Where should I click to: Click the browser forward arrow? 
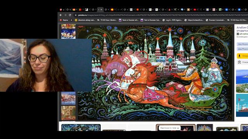coord(65,15)
